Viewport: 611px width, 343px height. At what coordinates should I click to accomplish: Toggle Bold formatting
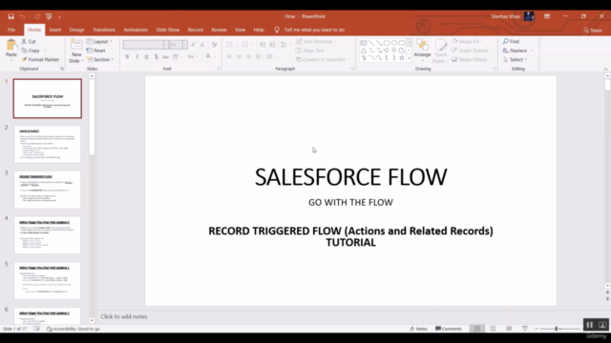click(x=127, y=57)
